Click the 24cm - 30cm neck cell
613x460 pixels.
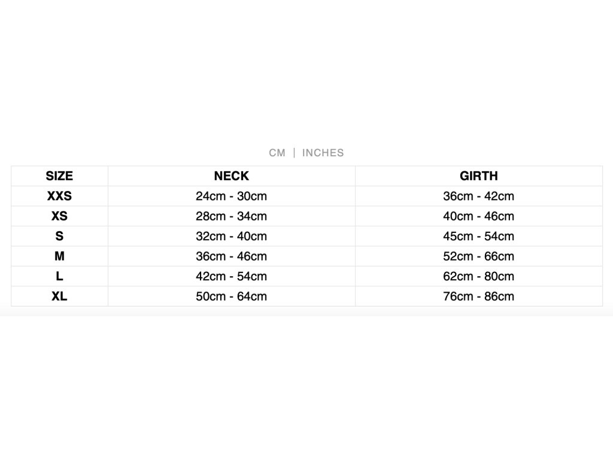[232, 196]
